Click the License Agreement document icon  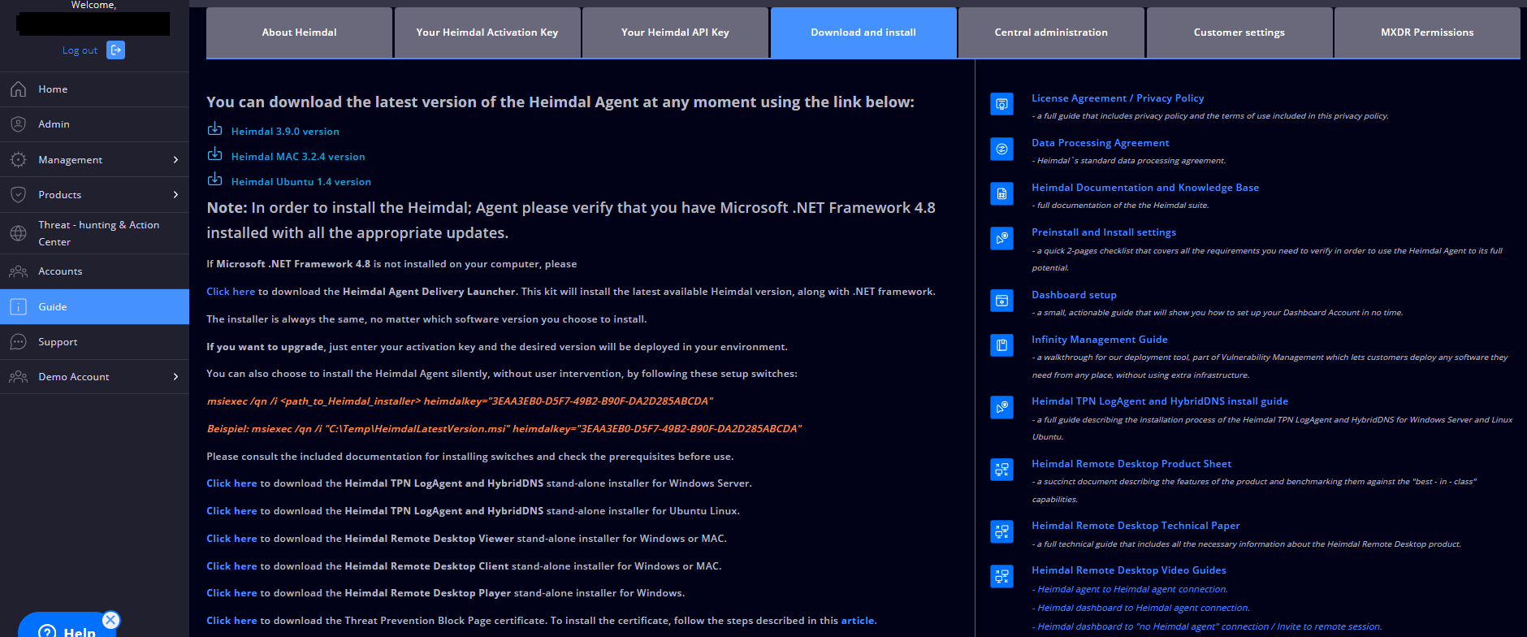[1001, 104]
